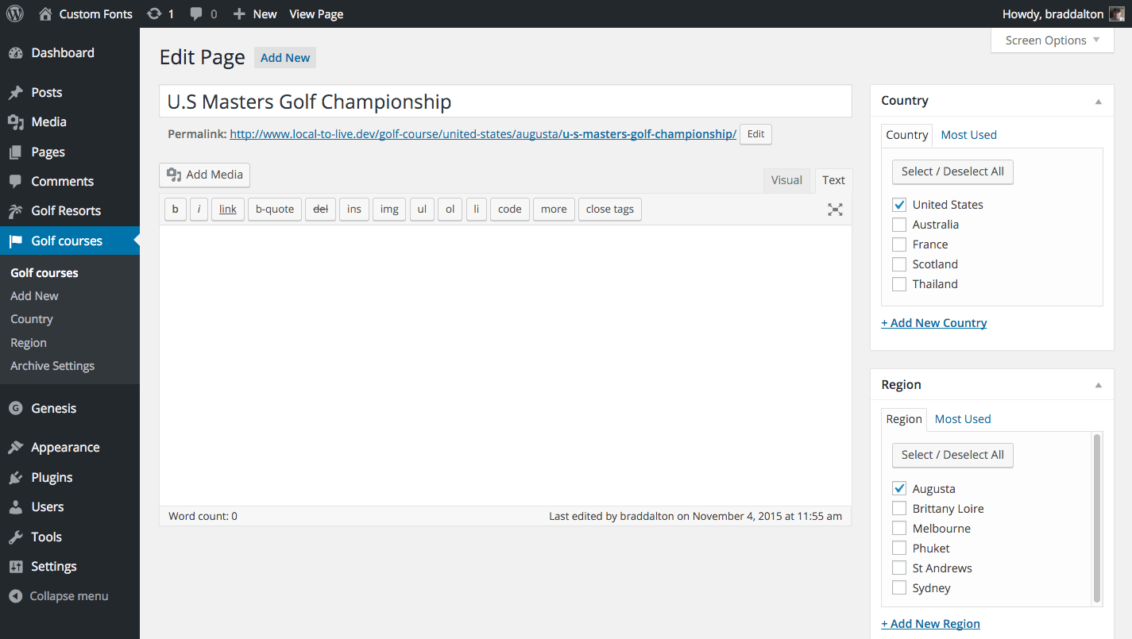Check the Brittany Loire region checkbox
This screenshot has width=1132, height=639.
click(x=899, y=509)
